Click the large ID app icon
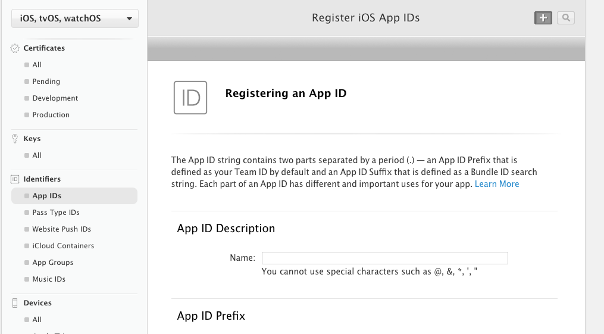604x334 pixels. pos(190,98)
